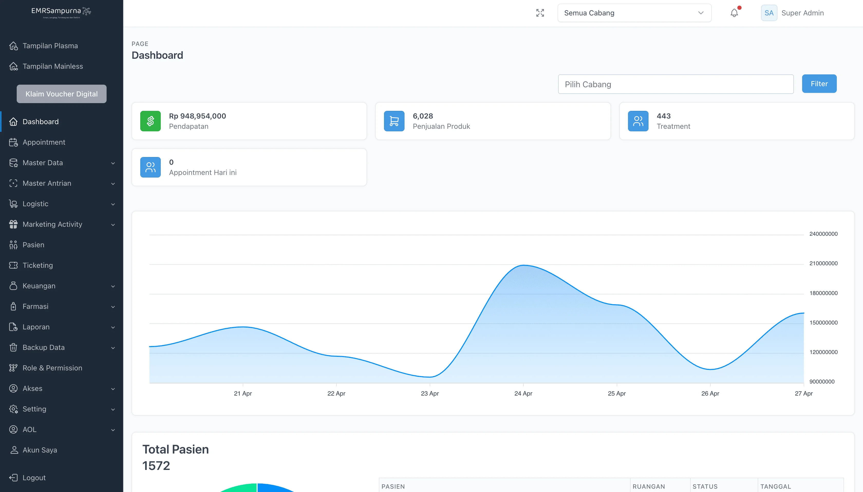Click the Penjualan Produk cart icon

point(394,121)
